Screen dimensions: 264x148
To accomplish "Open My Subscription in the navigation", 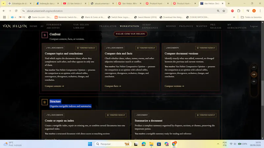I will point(237,26).
